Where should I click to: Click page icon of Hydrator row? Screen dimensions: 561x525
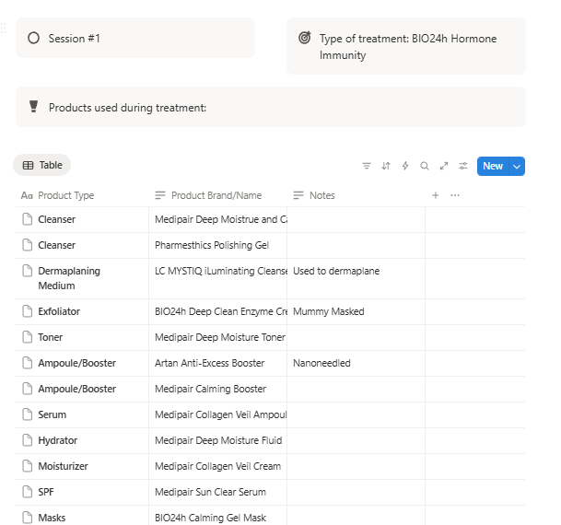pyautogui.click(x=28, y=440)
